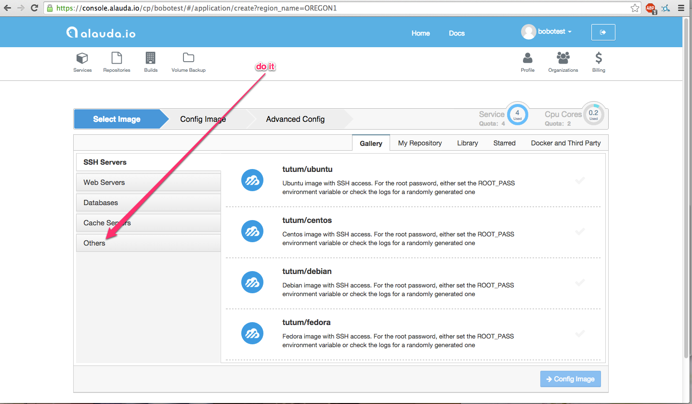Open the Volume Backup folder icon
Image resolution: width=692 pixels, height=404 pixels.
[188, 58]
